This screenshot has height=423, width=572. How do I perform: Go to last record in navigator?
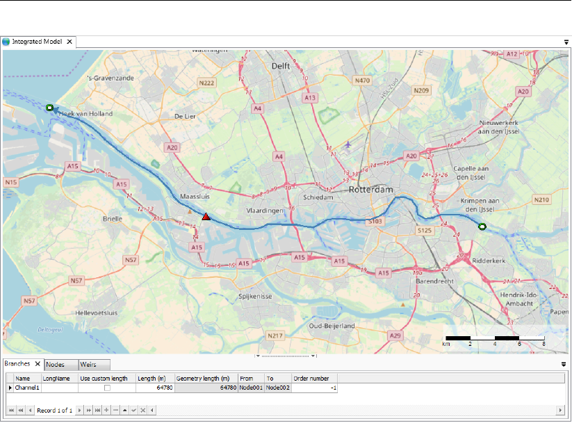[98, 410]
